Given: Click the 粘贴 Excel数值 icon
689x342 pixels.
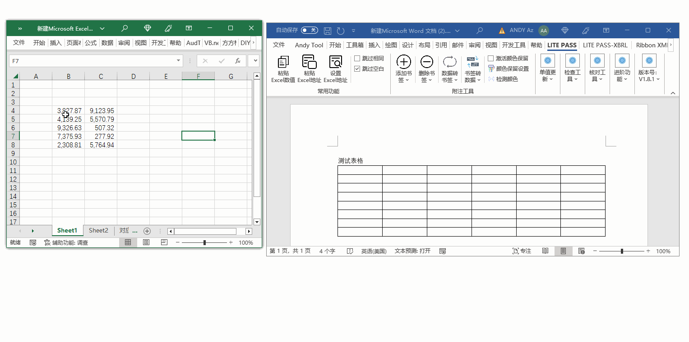Looking at the screenshot, I should point(283,62).
